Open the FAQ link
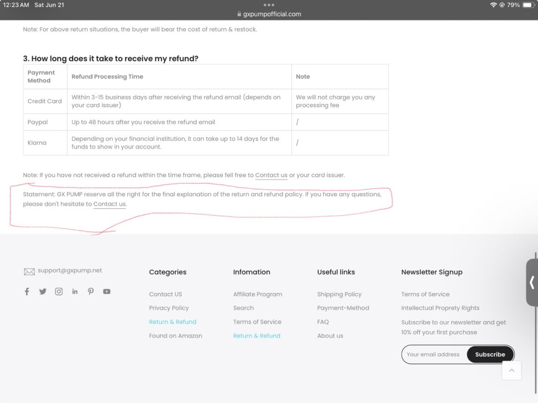This screenshot has width=538, height=403. point(323,322)
